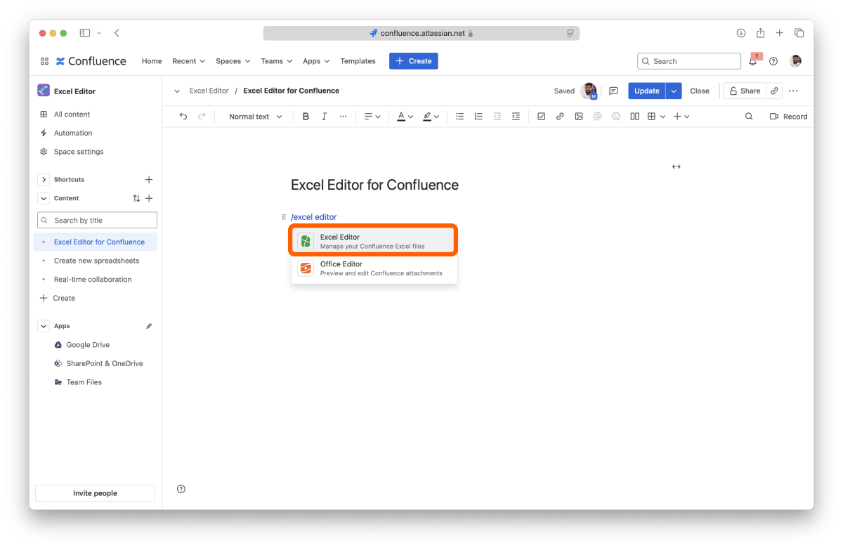Screen dimensions: 843x548
Task: Open the text color dropdown
Action: pos(405,117)
